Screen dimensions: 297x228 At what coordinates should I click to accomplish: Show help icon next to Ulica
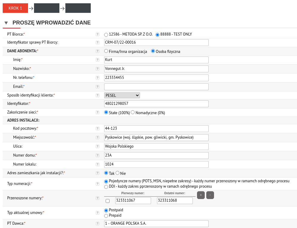(x=98, y=146)
